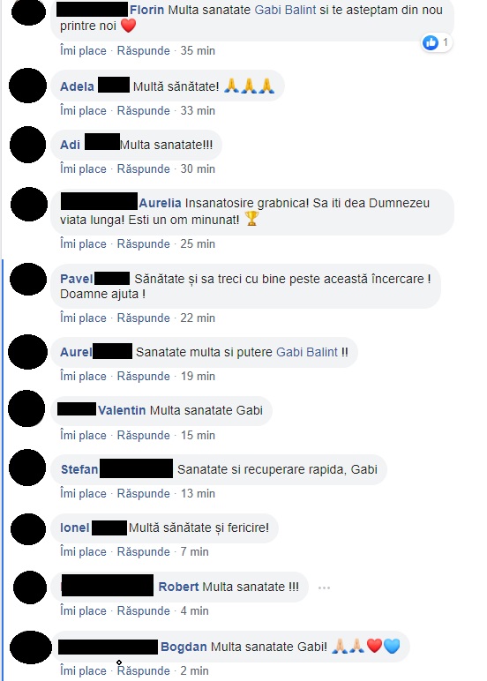Viewport: 487px width, 681px height.
Task: Open Stefan's profile name link
Action: pos(79,469)
